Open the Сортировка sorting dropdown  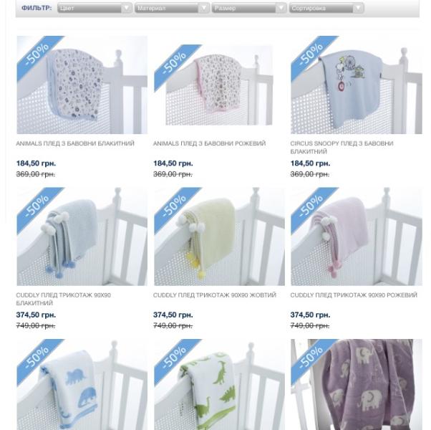coord(326,8)
